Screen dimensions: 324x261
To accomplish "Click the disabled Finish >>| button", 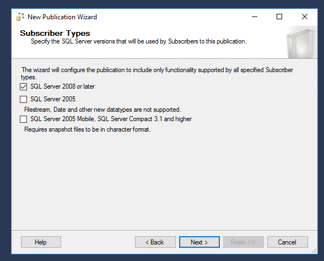I will pyautogui.click(x=244, y=242).
